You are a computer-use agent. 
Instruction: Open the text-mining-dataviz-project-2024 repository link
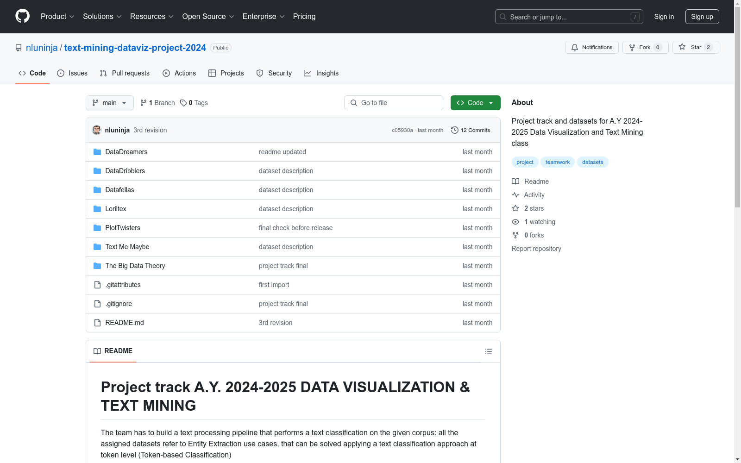coord(135,48)
